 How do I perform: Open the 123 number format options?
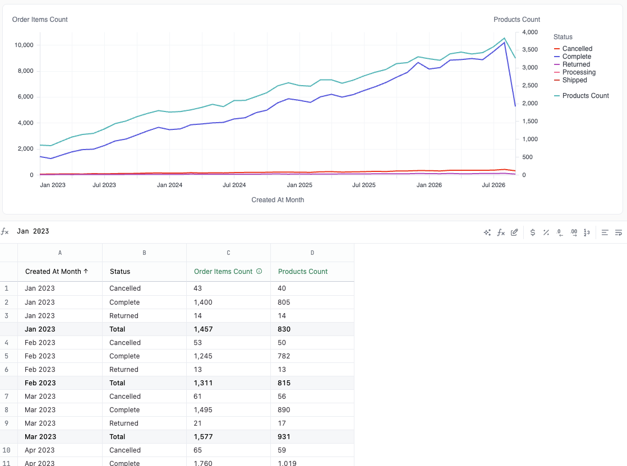[587, 232]
